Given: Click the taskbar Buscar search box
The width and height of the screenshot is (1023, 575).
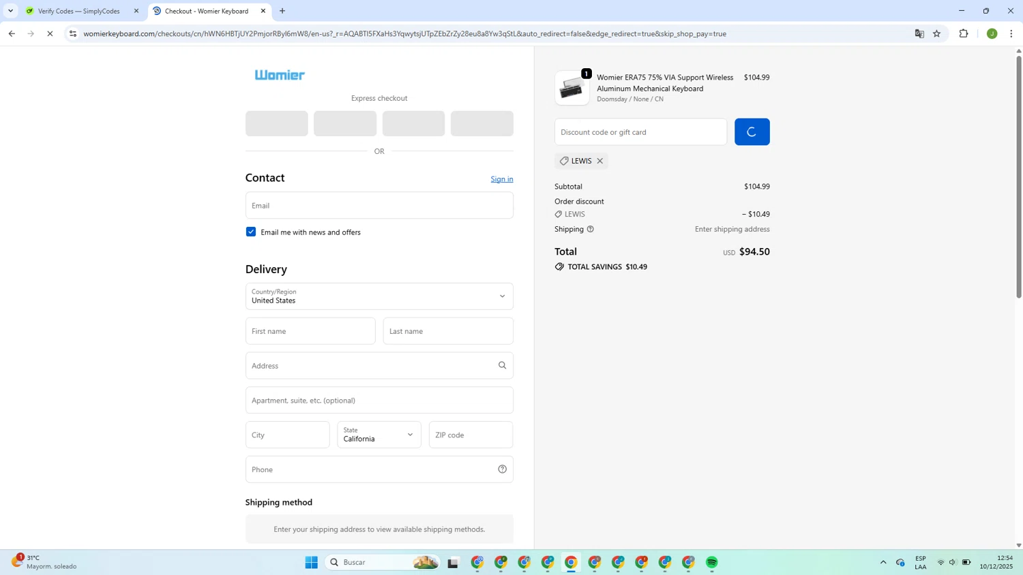Looking at the screenshot, I should tap(383, 562).
